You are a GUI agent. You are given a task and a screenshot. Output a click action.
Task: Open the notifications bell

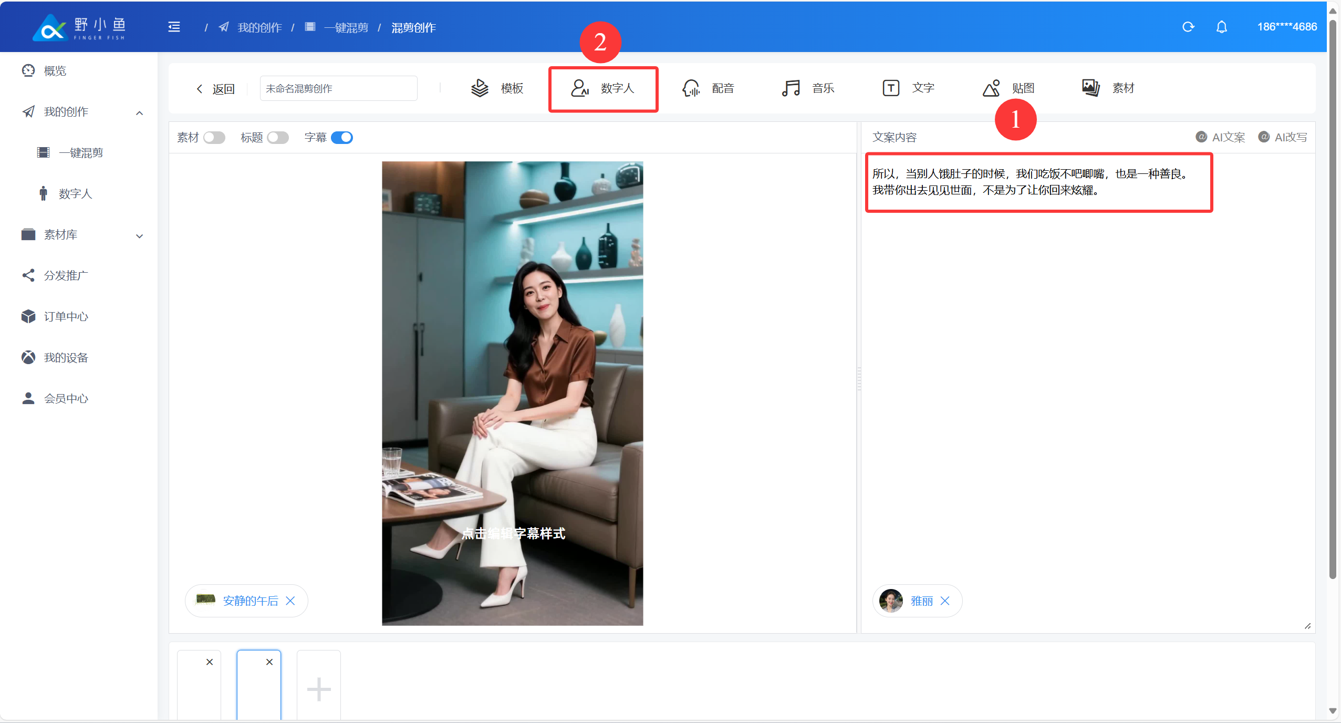click(x=1222, y=27)
